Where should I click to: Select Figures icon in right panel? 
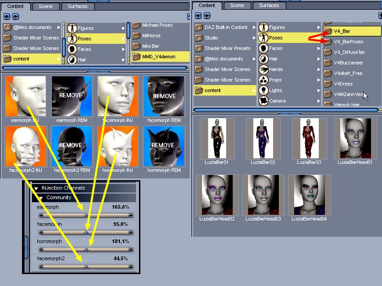click(264, 27)
